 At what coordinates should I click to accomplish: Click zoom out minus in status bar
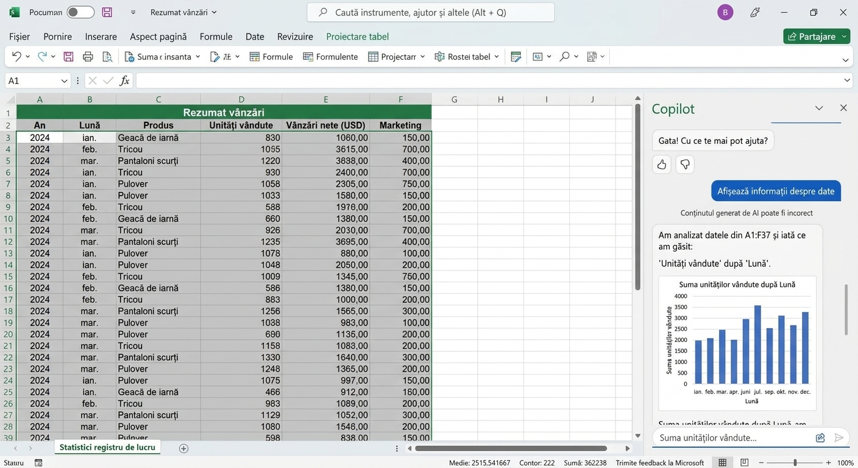click(x=762, y=463)
